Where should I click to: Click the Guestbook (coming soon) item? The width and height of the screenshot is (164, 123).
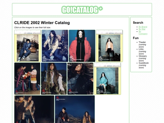144,65
